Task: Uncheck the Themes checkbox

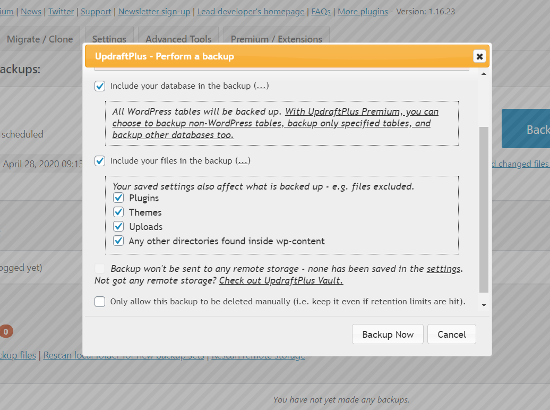Action: click(x=118, y=212)
